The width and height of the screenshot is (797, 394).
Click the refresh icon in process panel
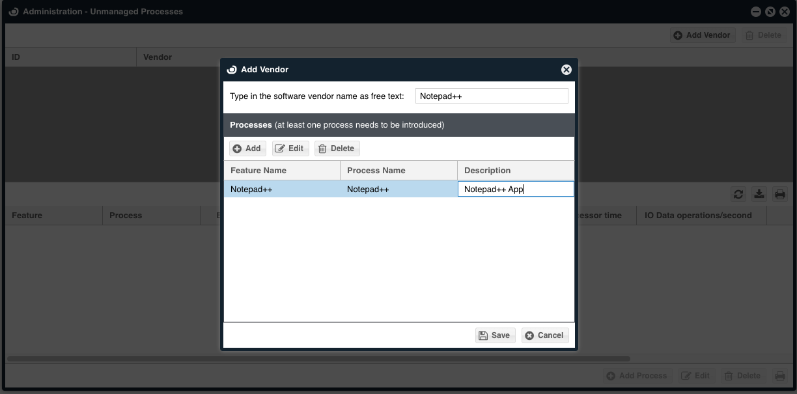[x=738, y=194]
